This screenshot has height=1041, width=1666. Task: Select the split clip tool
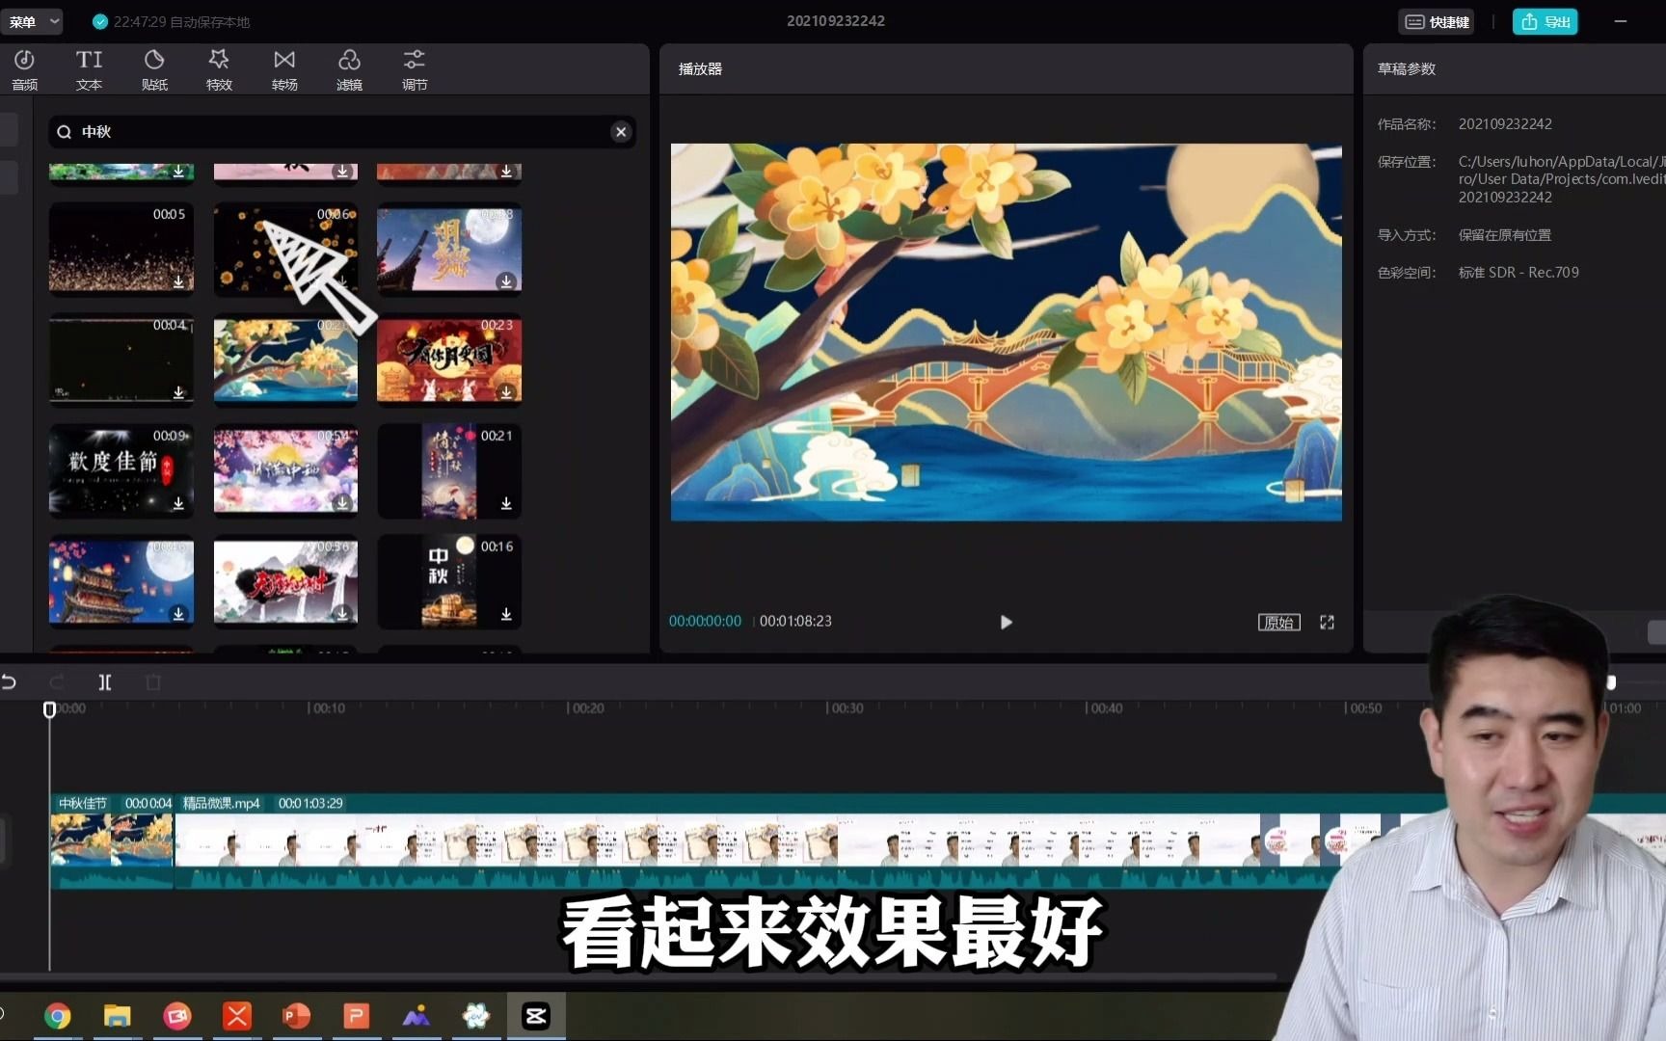105,682
